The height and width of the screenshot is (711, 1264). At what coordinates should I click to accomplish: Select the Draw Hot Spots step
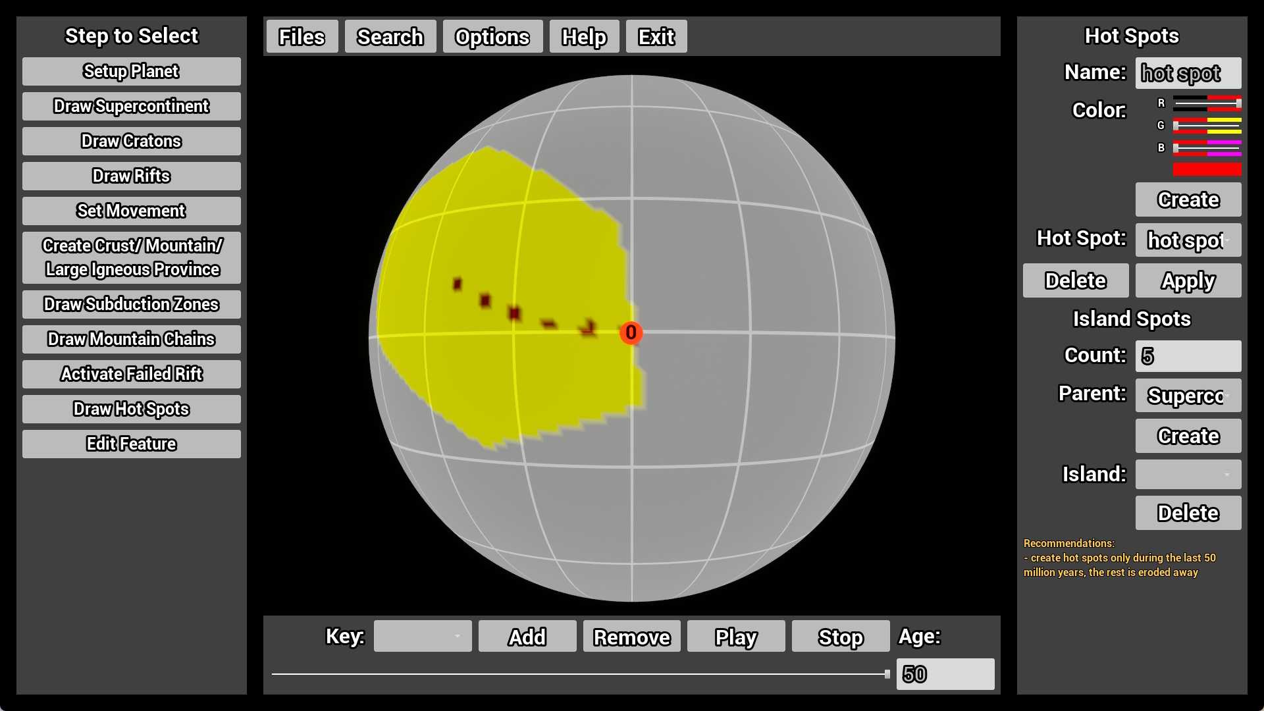(x=131, y=409)
